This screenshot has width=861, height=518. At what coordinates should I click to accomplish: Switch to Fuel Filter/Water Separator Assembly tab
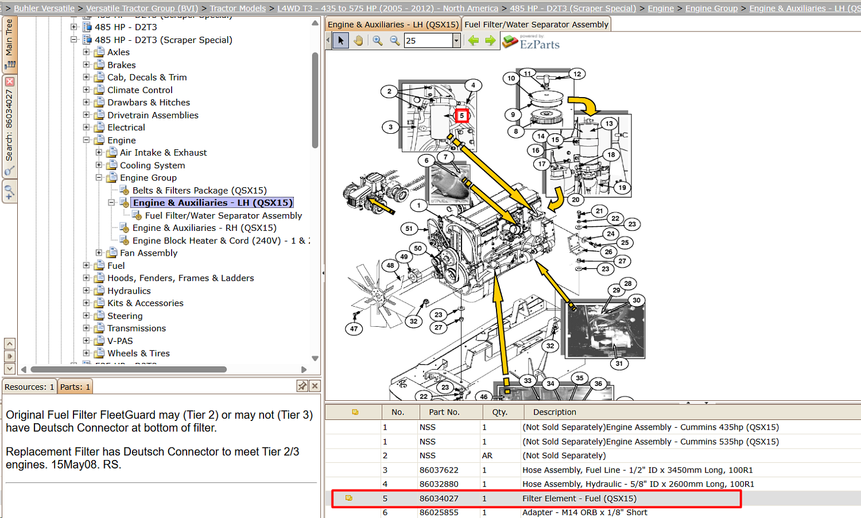(x=536, y=25)
